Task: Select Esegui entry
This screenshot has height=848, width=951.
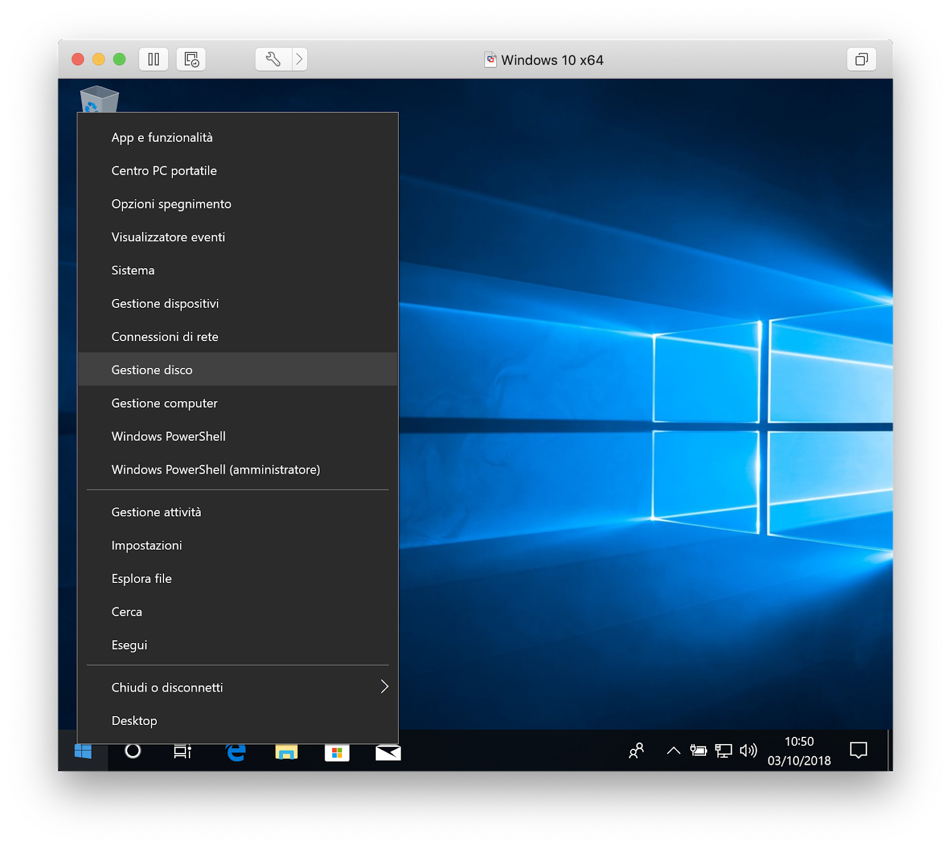Action: 238,645
